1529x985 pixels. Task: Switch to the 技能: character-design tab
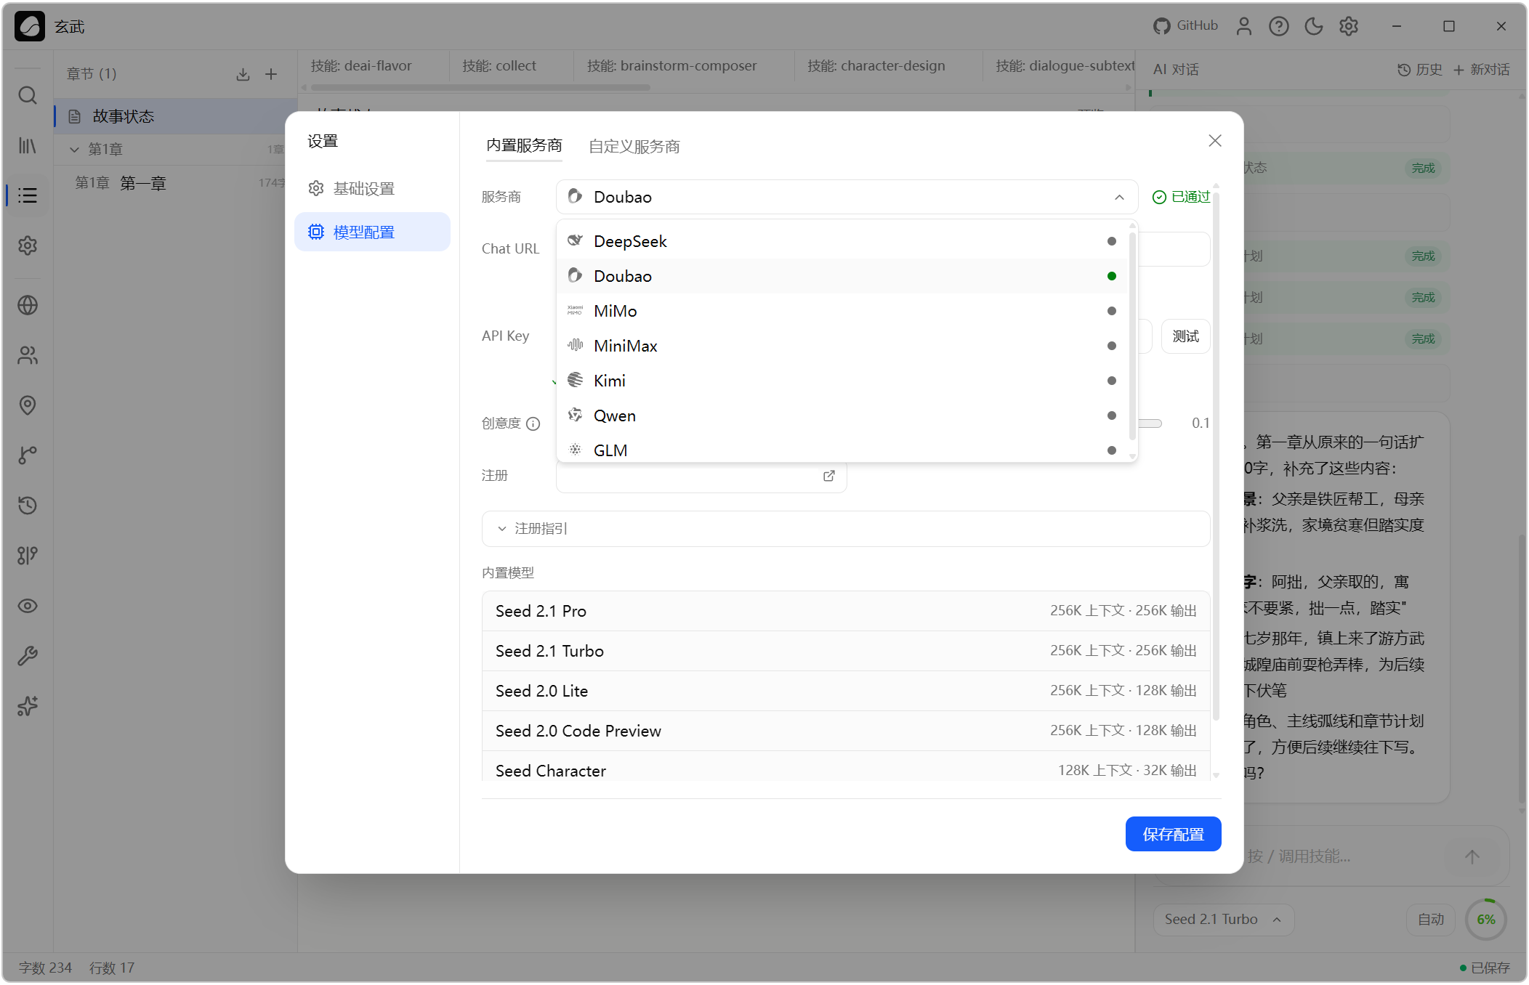coord(876,66)
